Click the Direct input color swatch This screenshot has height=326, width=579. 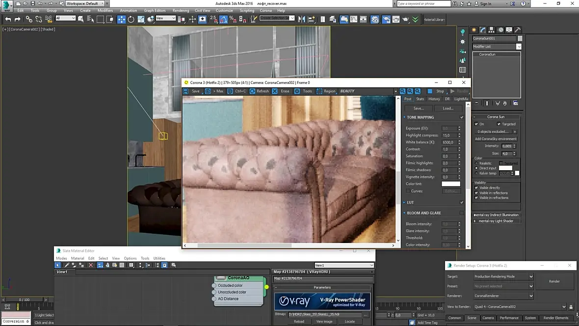tap(505, 168)
